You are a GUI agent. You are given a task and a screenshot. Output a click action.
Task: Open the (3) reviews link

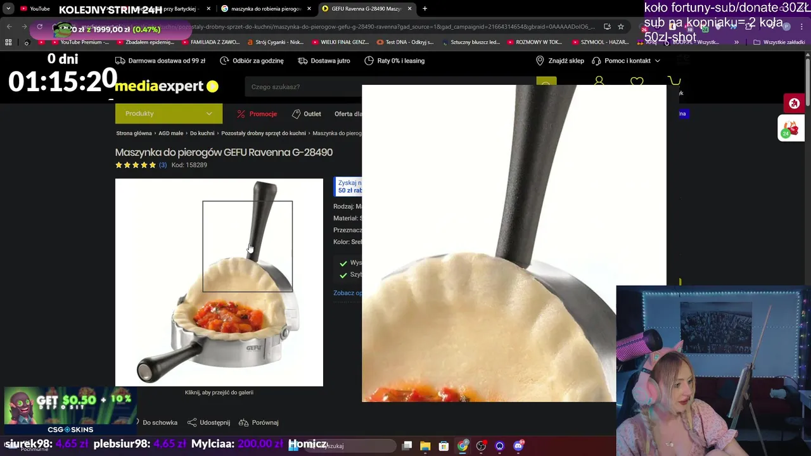click(163, 165)
